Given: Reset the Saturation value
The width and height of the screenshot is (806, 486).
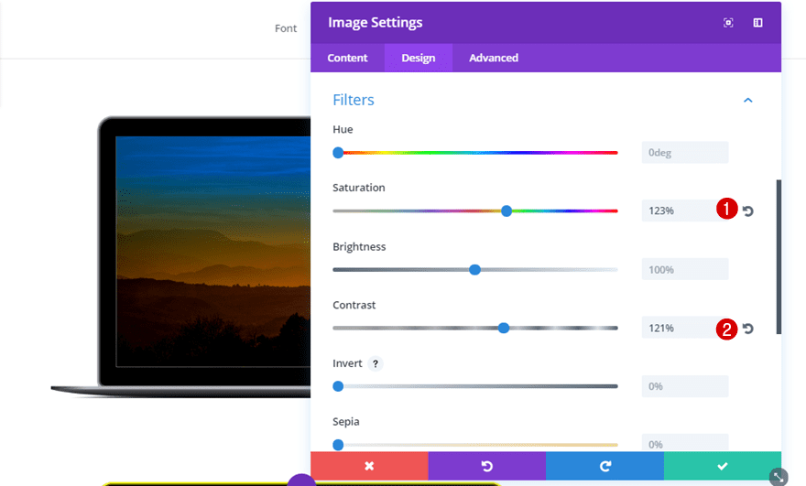Looking at the screenshot, I should tap(748, 211).
